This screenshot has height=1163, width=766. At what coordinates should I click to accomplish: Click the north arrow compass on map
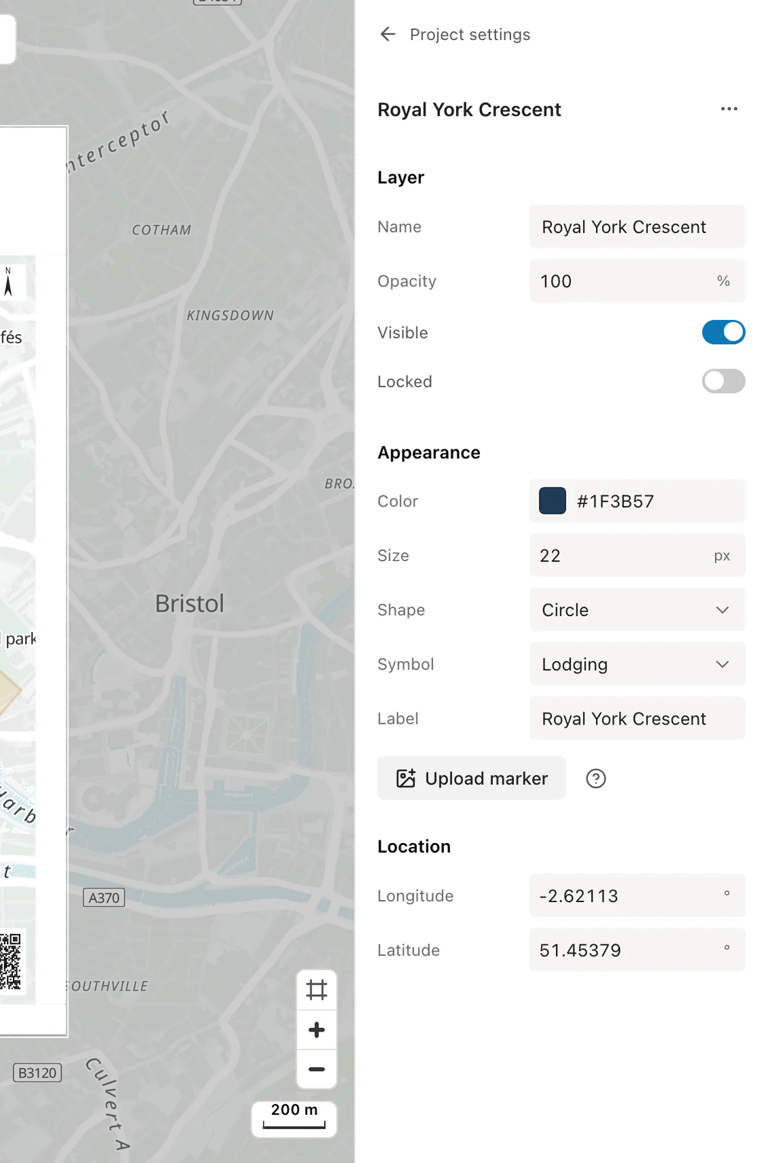point(9,281)
